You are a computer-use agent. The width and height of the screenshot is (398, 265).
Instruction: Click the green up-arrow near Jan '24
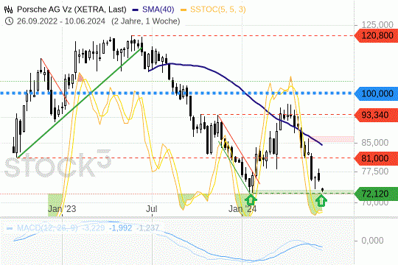coord(251,199)
